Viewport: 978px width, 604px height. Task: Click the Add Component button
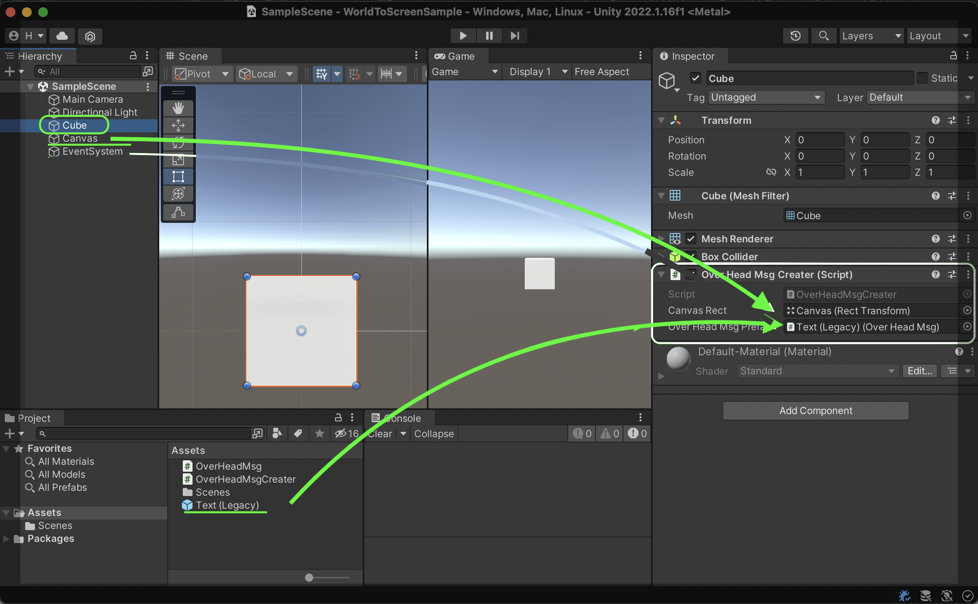[x=815, y=410]
